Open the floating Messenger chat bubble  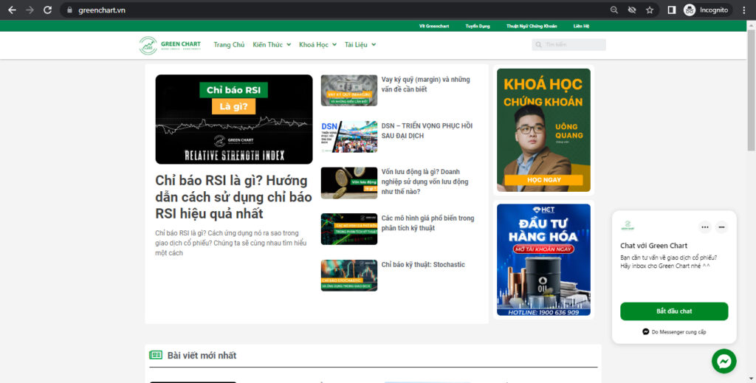click(724, 361)
